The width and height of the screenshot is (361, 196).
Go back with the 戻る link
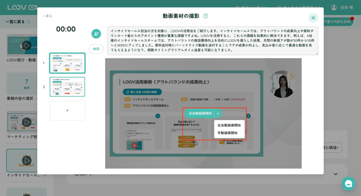[47, 16]
